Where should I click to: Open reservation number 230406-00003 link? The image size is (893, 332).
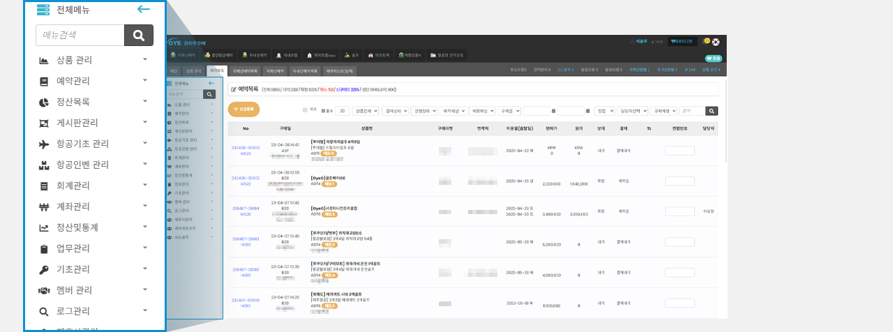pos(246,148)
